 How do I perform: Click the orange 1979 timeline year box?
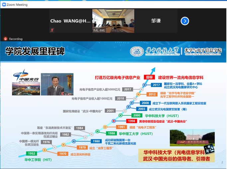82,148
